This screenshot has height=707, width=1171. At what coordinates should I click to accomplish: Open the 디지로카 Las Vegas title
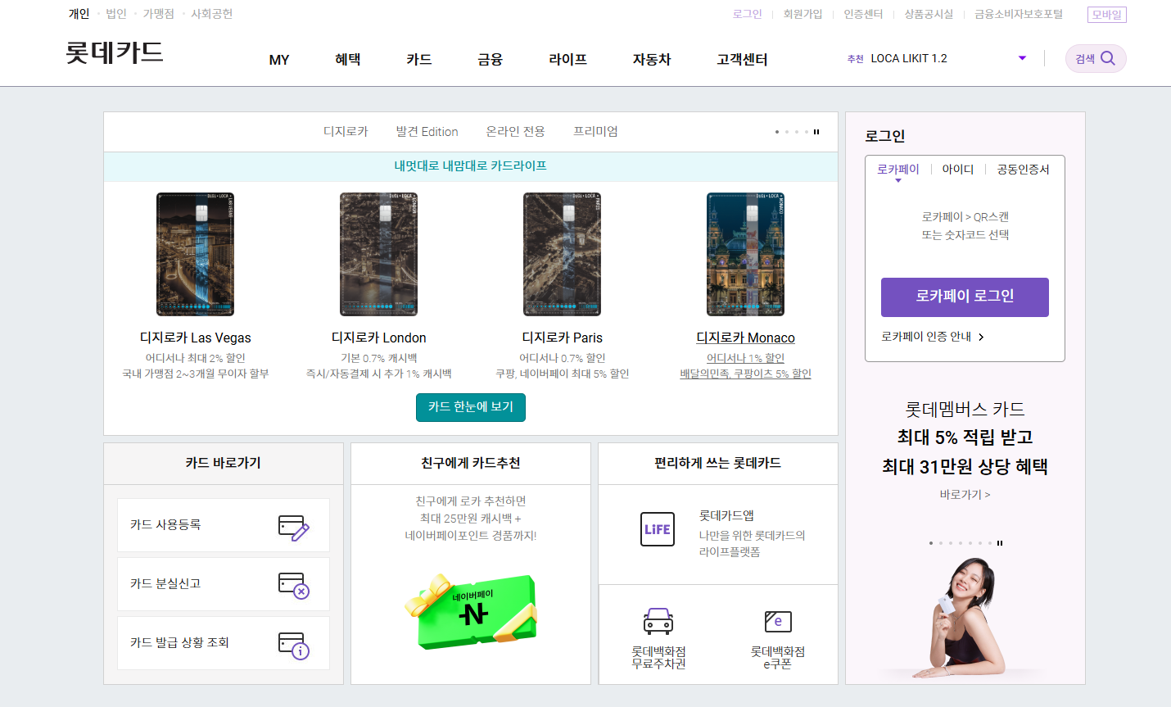coord(195,338)
